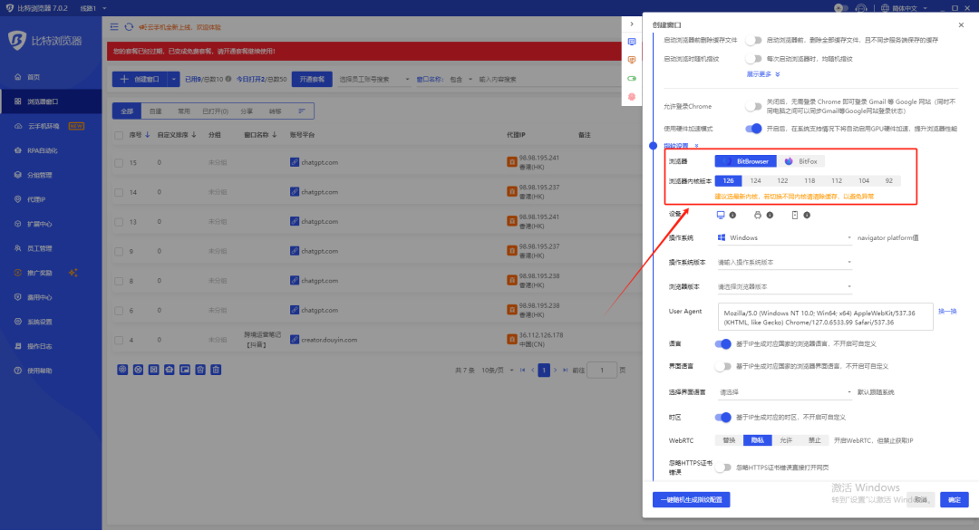This screenshot has width=979, height=530.
Task: Turn off the 时区 IP-based toggle
Action: point(722,417)
